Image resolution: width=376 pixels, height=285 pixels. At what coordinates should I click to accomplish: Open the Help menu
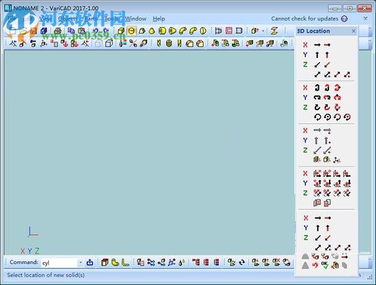pyautogui.click(x=159, y=19)
